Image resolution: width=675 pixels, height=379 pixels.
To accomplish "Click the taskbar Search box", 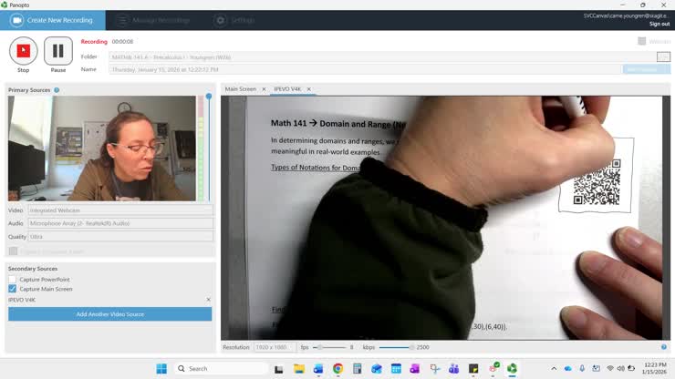I will click(x=222, y=369).
